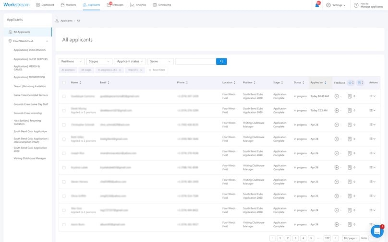Open the Positions filter dropdown
Viewport: 388px width, 242px height.
coord(72,61)
